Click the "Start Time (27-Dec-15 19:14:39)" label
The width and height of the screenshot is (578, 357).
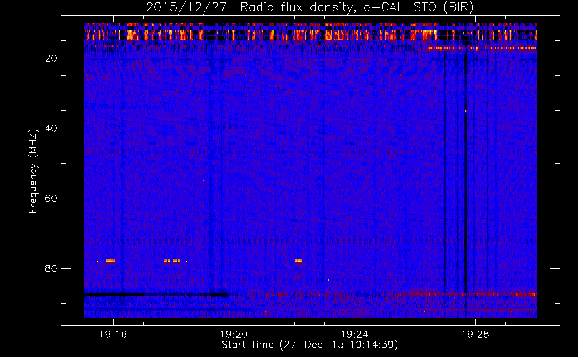click(x=310, y=345)
